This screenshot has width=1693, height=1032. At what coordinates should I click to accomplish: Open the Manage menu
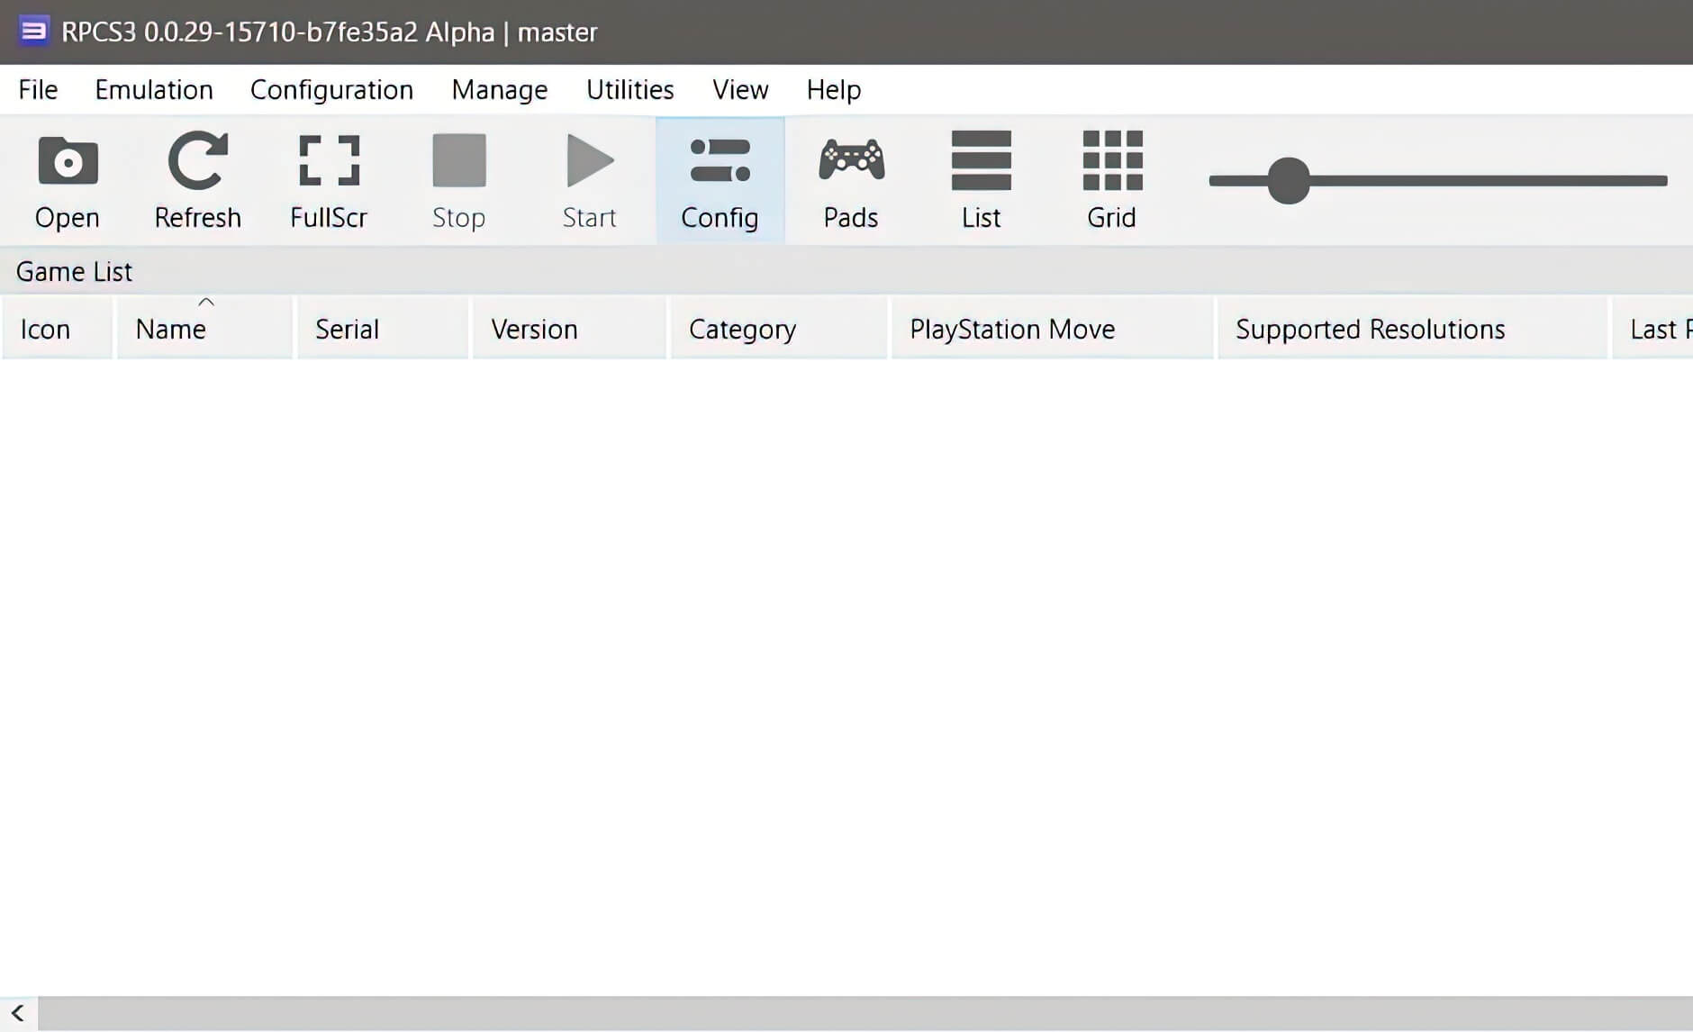pyautogui.click(x=499, y=89)
